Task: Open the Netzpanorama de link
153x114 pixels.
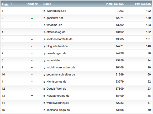Action: pyautogui.click(x=58, y=96)
